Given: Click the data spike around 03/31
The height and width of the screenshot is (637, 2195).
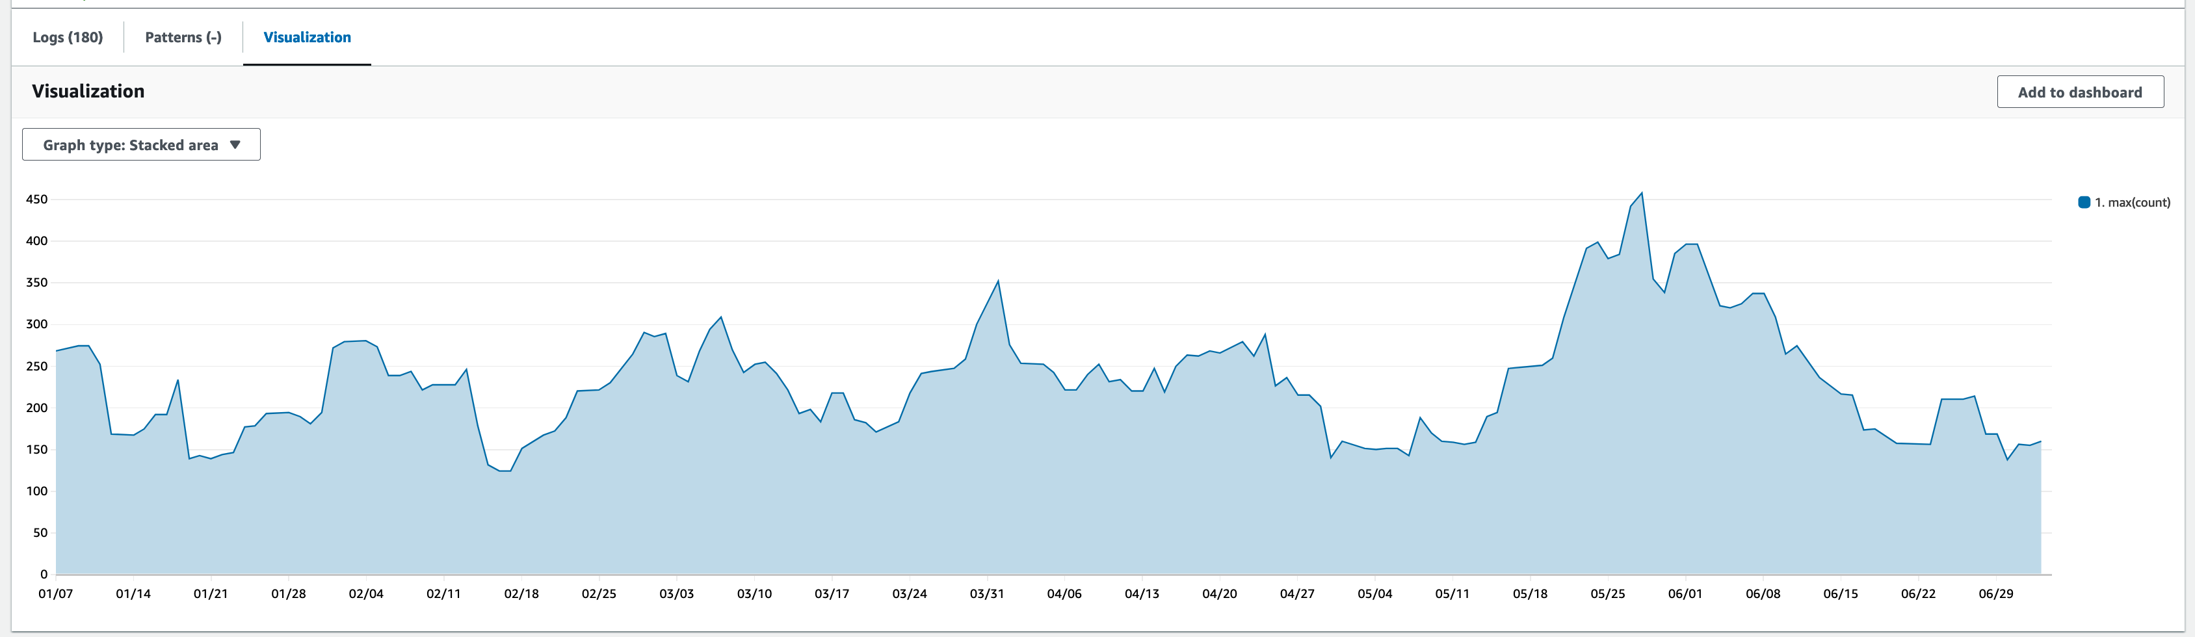Looking at the screenshot, I should point(999,281).
